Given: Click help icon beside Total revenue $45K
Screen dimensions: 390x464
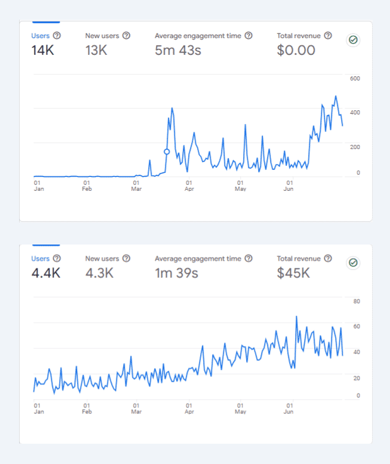Looking at the screenshot, I should [x=328, y=259].
